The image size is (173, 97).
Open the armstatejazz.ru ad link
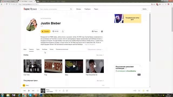pyautogui.click(x=127, y=71)
